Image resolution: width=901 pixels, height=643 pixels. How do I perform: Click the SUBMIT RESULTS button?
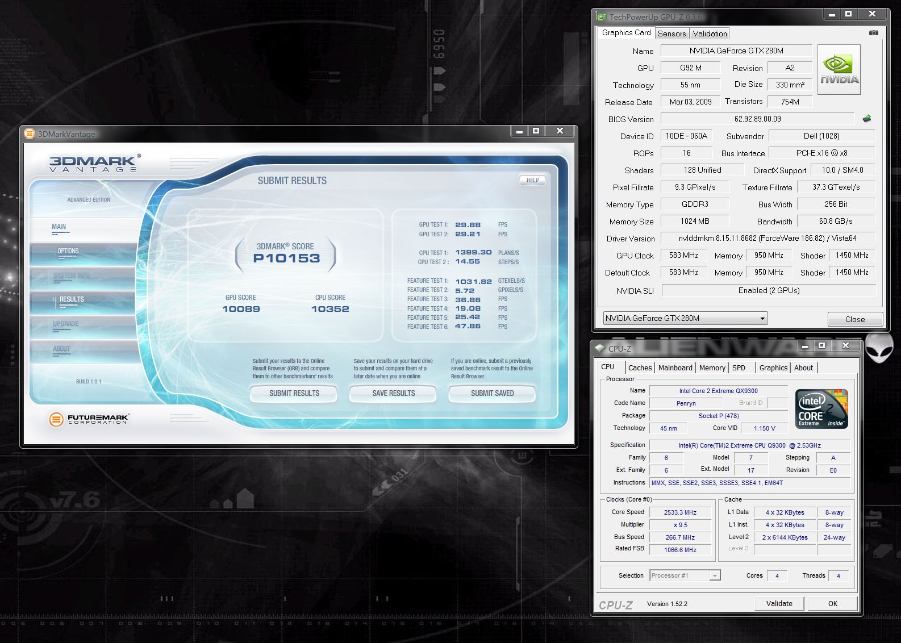pos(294,393)
